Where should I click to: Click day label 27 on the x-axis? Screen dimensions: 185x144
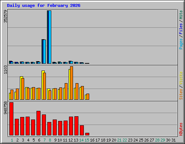click(x=152, y=140)
